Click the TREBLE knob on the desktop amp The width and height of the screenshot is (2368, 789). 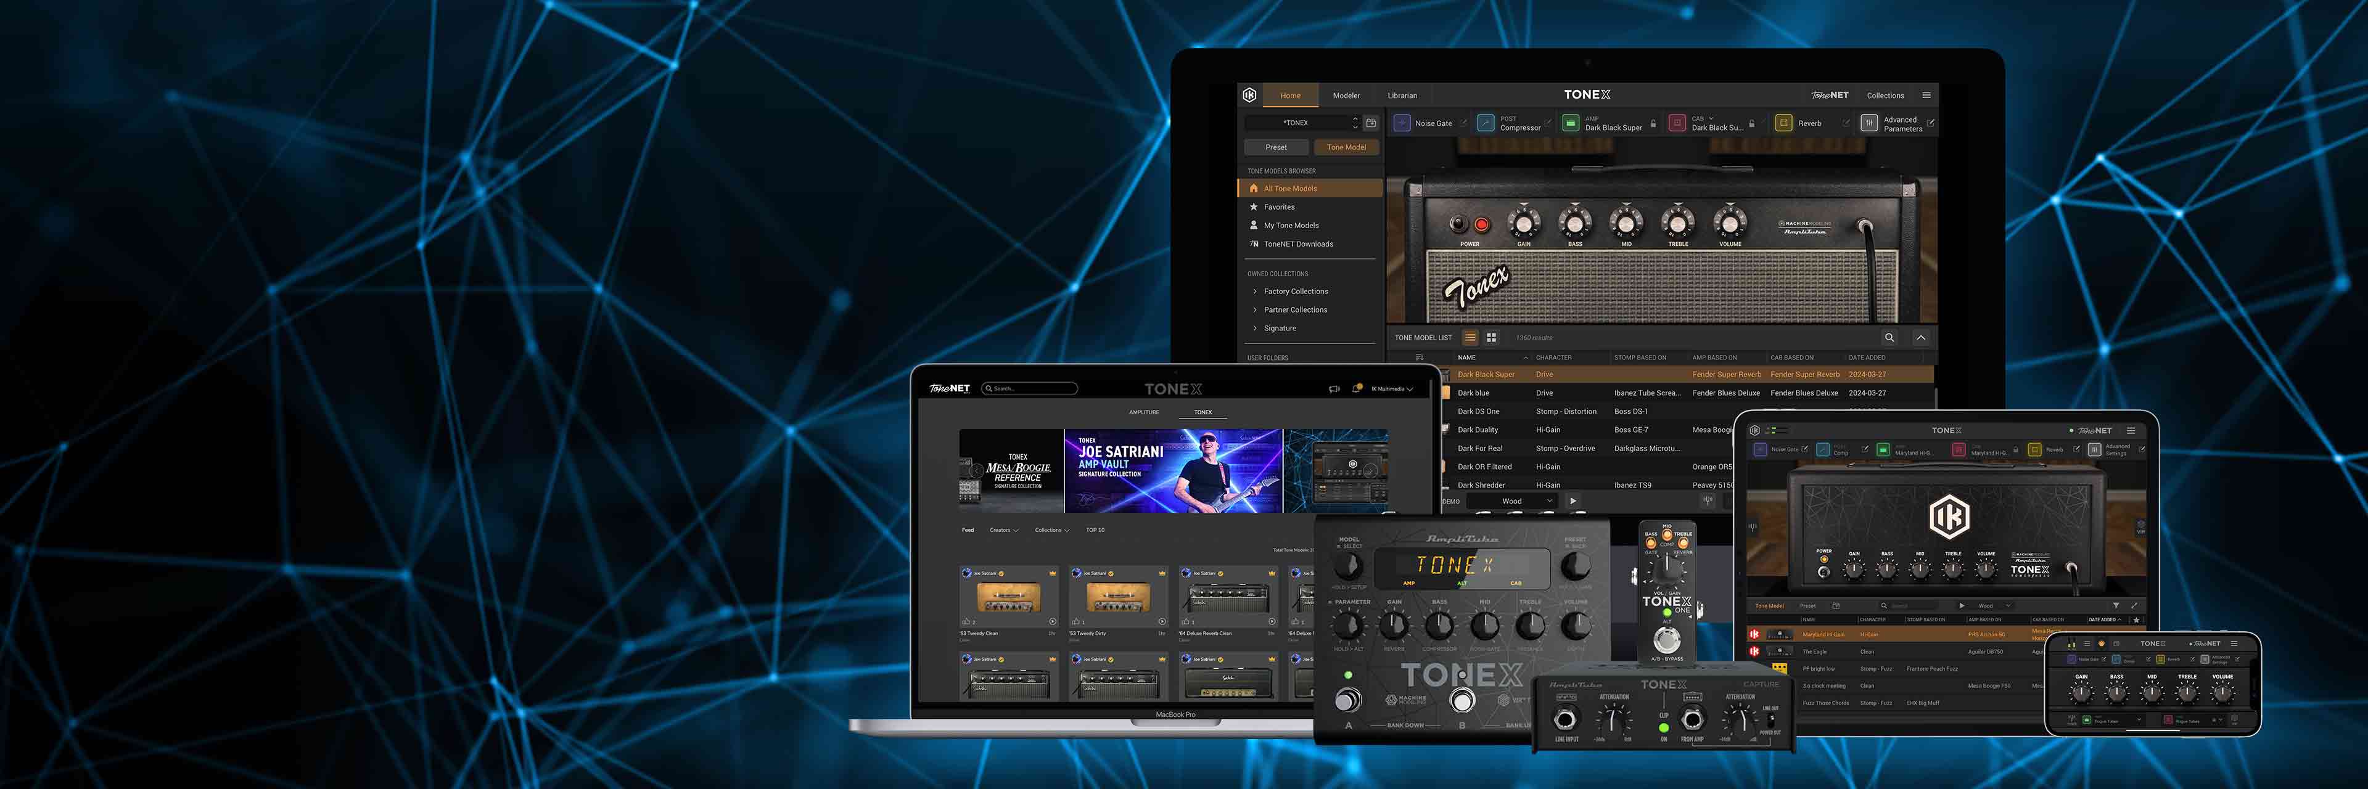coord(1677,223)
